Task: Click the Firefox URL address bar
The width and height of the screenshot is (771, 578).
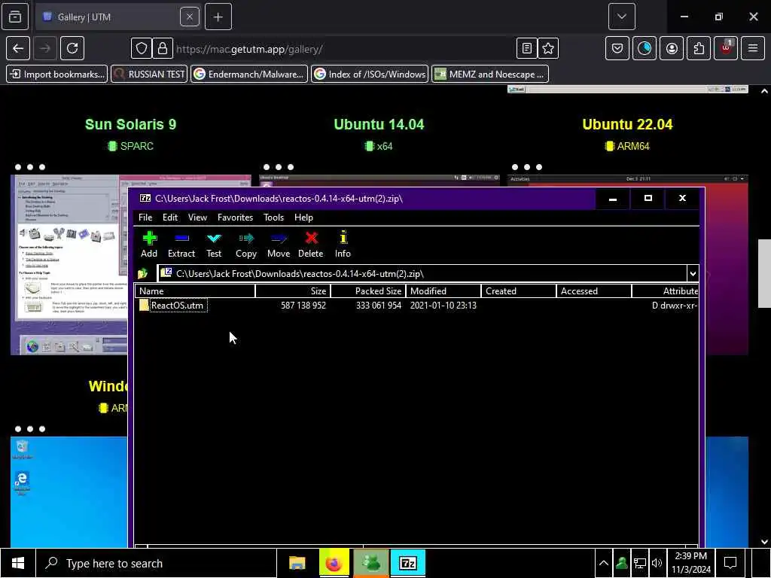Action: [x=344, y=49]
